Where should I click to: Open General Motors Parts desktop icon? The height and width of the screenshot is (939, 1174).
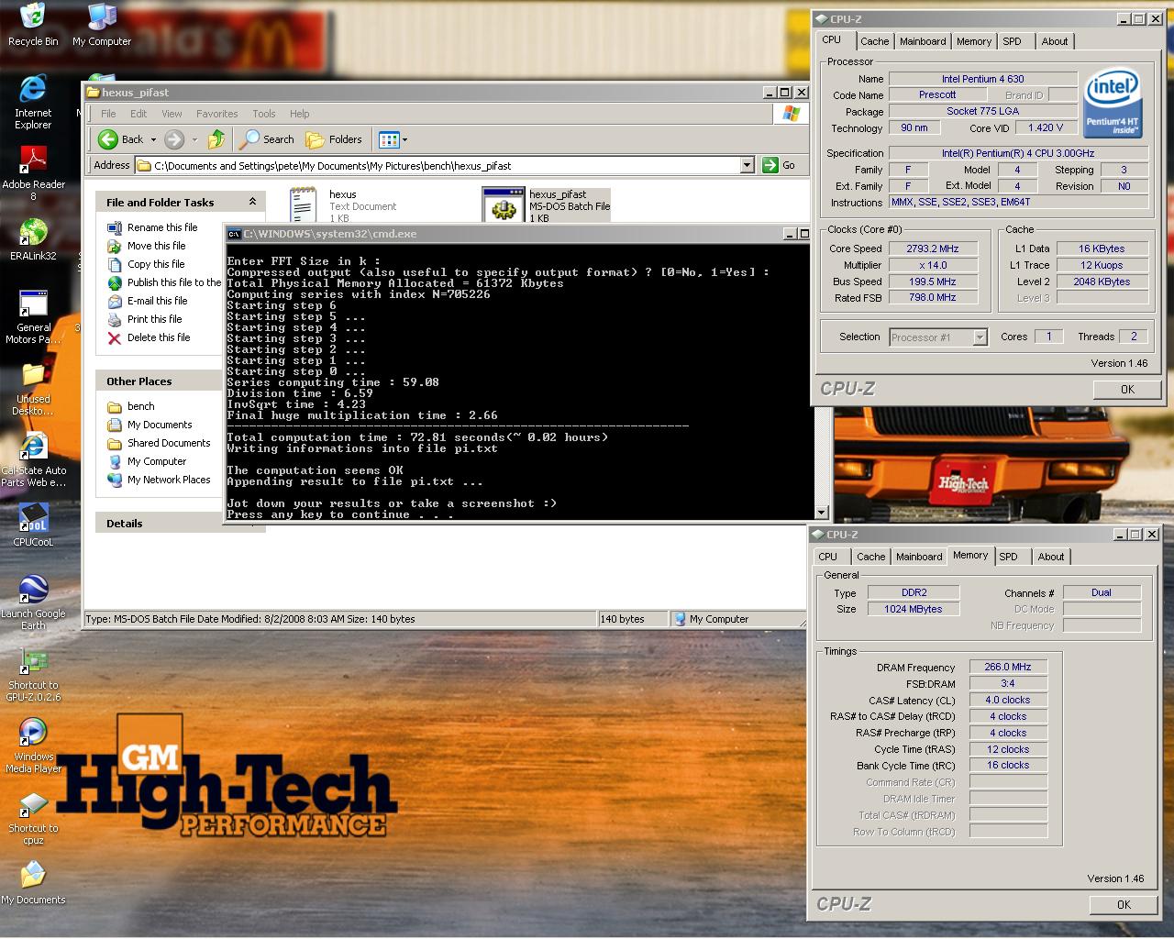pos(33,317)
